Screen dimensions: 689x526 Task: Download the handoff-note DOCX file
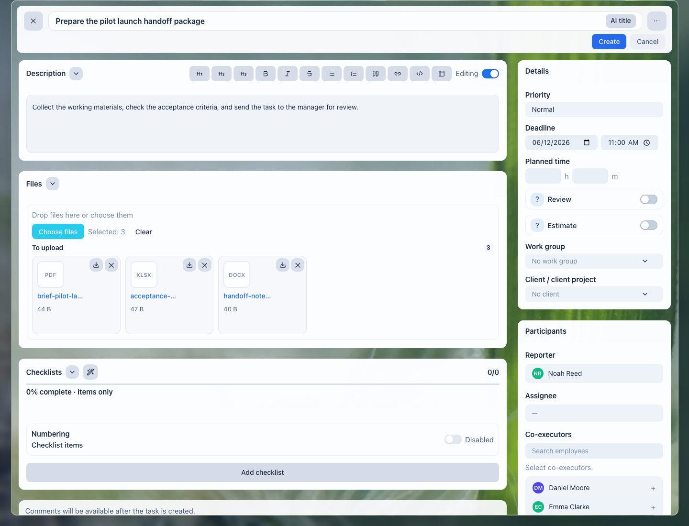click(x=283, y=265)
